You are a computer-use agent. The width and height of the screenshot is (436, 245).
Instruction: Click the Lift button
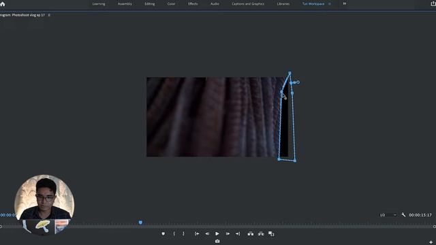[251, 234]
